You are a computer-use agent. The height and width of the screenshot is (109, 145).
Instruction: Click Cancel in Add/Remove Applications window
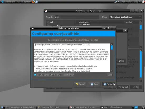click(123, 87)
